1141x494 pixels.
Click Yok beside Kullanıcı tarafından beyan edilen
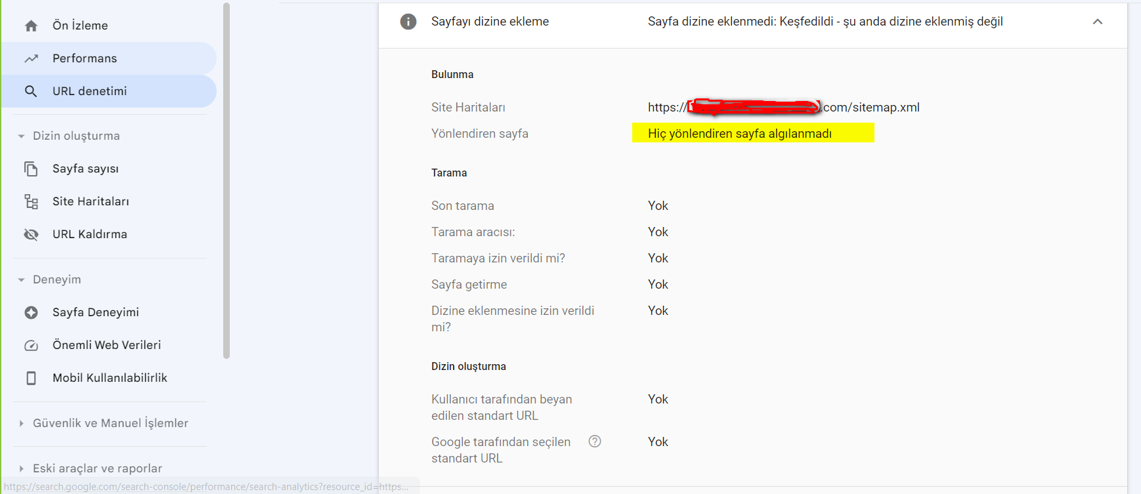click(658, 399)
